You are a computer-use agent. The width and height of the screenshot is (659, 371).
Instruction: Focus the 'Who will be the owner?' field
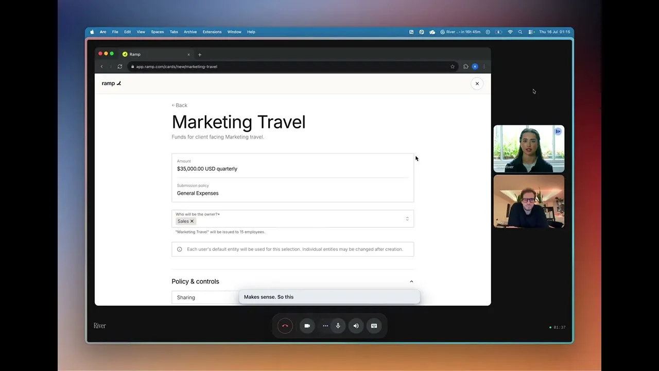(x=292, y=218)
